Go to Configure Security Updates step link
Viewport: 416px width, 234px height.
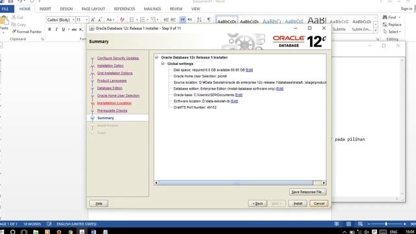coord(118,58)
